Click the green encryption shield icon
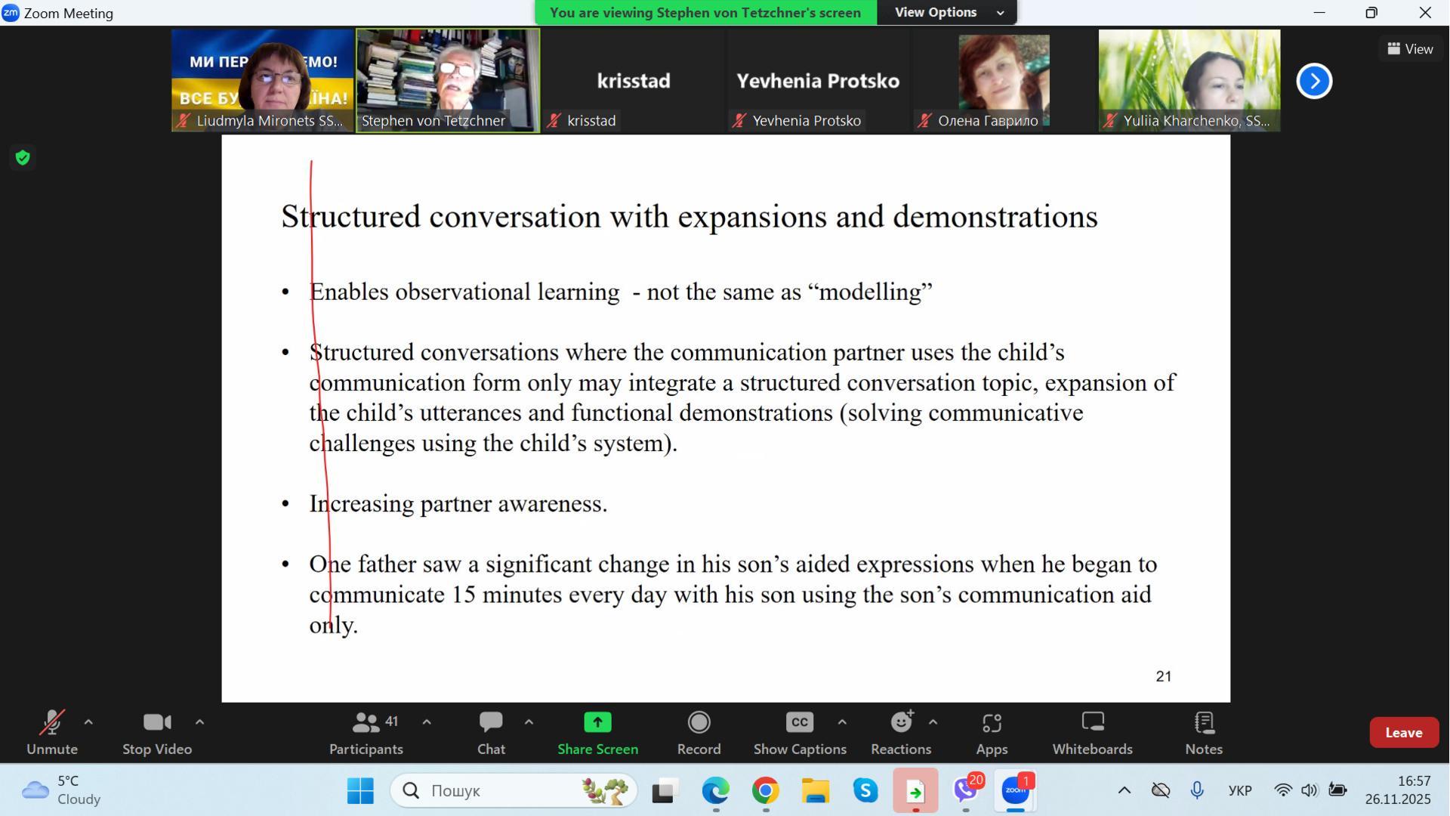 pos(23,158)
